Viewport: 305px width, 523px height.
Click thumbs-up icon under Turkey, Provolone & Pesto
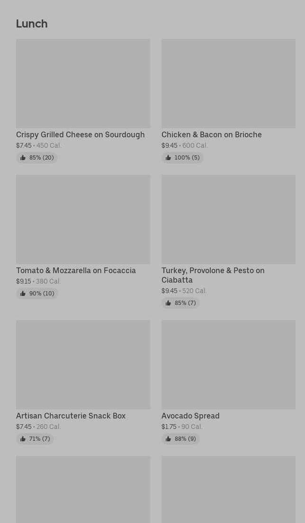click(x=168, y=303)
